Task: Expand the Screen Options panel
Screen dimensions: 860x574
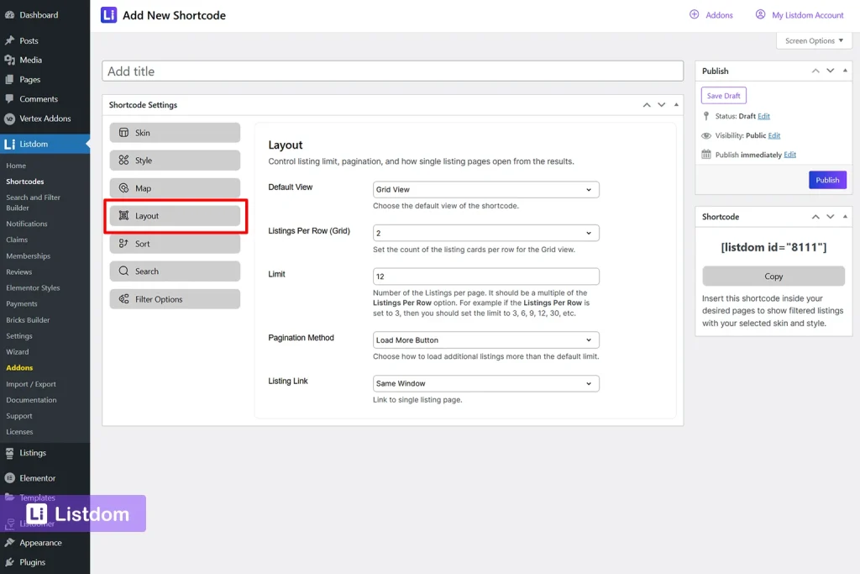Action: 813,40
